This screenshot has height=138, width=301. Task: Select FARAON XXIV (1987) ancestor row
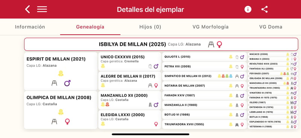pyautogui.click(x=204, y=96)
